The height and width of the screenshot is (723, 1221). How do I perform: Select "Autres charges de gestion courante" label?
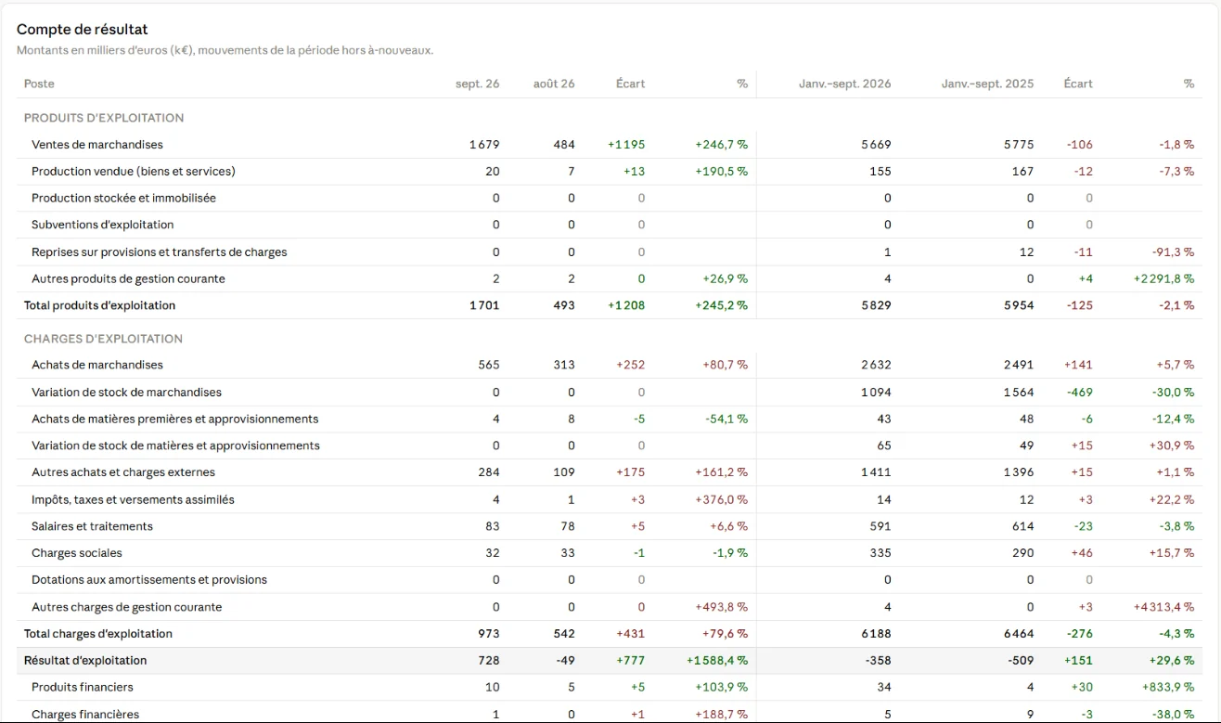pyautogui.click(x=126, y=607)
